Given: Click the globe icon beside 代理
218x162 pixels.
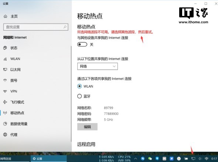Looking at the screenshot, I should [x=5, y=135].
